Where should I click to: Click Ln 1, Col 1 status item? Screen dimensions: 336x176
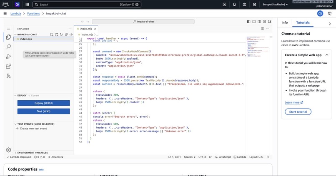tap(174, 157)
